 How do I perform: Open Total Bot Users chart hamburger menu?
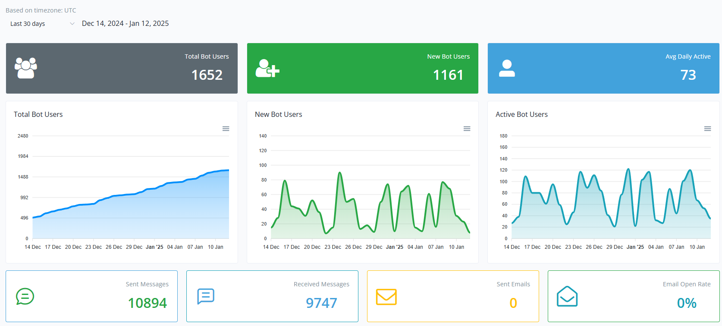click(x=226, y=129)
